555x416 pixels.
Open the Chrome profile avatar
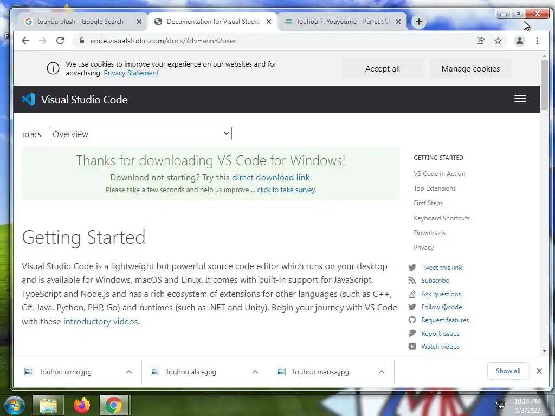tap(520, 41)
